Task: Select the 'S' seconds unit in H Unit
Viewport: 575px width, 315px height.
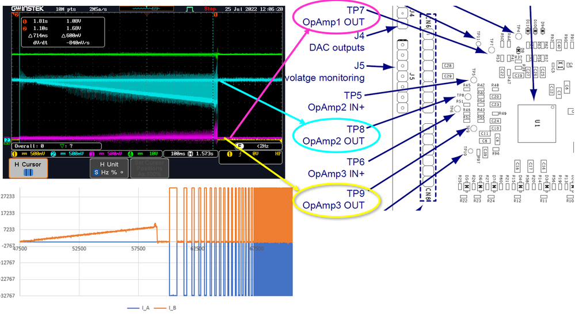Action: tap(97, 172)
